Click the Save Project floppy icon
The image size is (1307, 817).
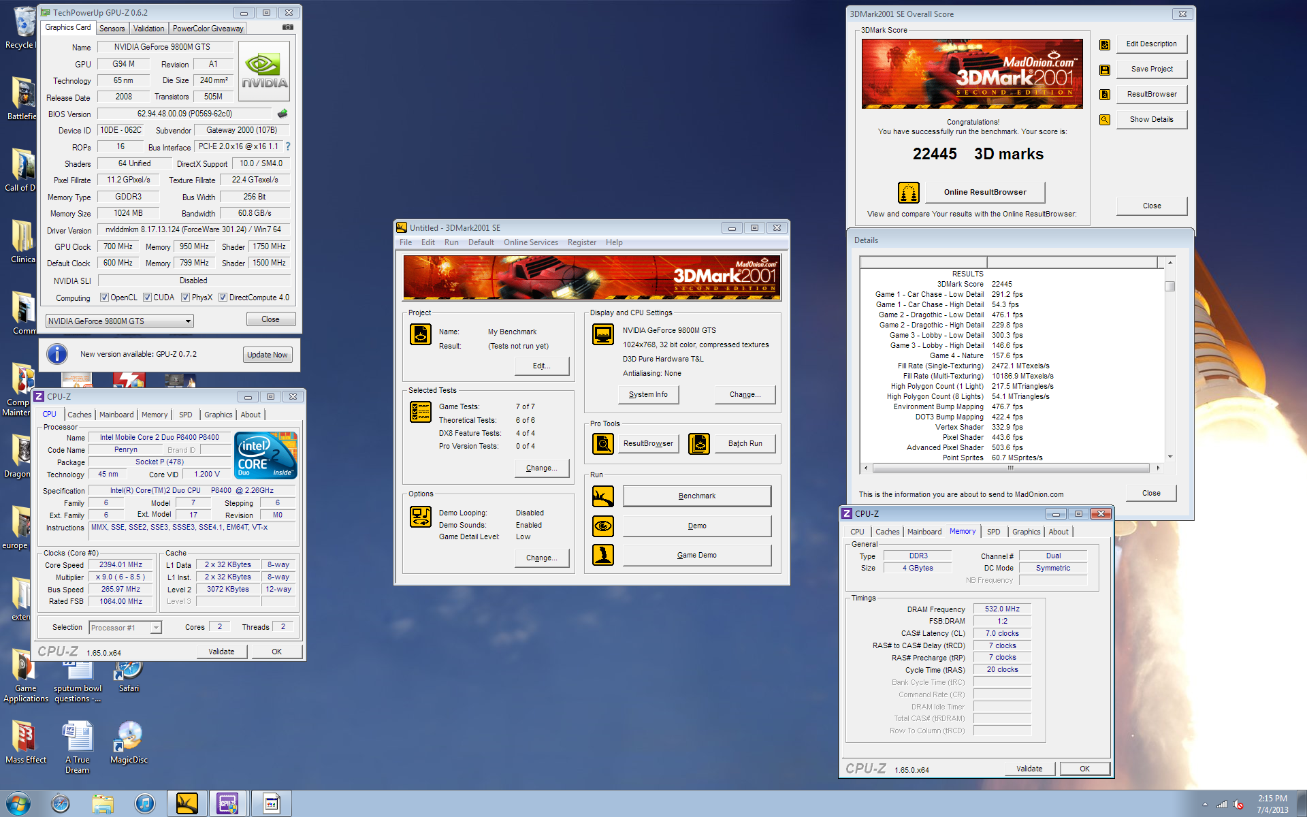coord(1105,69)
